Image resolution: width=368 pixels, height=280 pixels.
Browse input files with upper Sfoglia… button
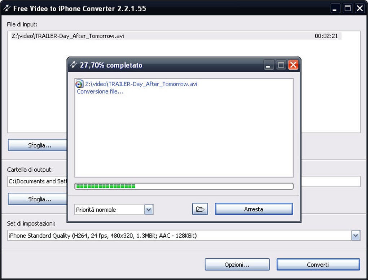click(x=38, y=145)
